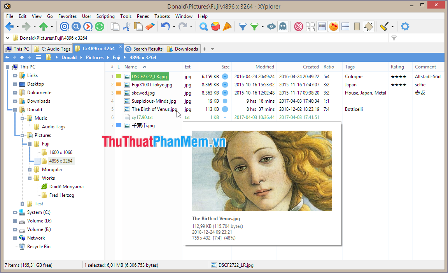The image size is (448, 273).
Task: Toggle the details list view button
Action: pyautogui.click(x=322, y=26)
